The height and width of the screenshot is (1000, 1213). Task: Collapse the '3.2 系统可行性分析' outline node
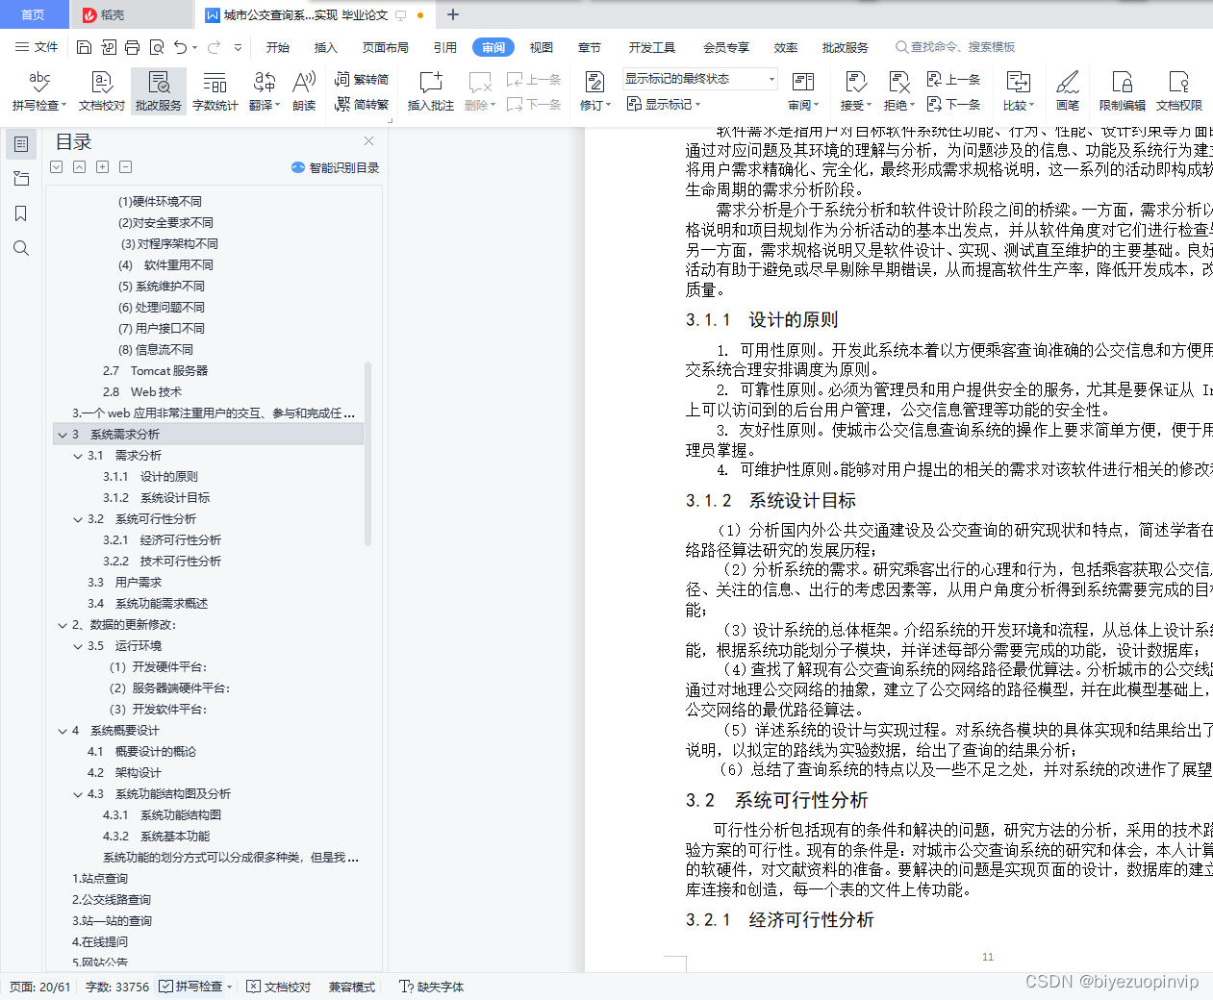(79, 519)
